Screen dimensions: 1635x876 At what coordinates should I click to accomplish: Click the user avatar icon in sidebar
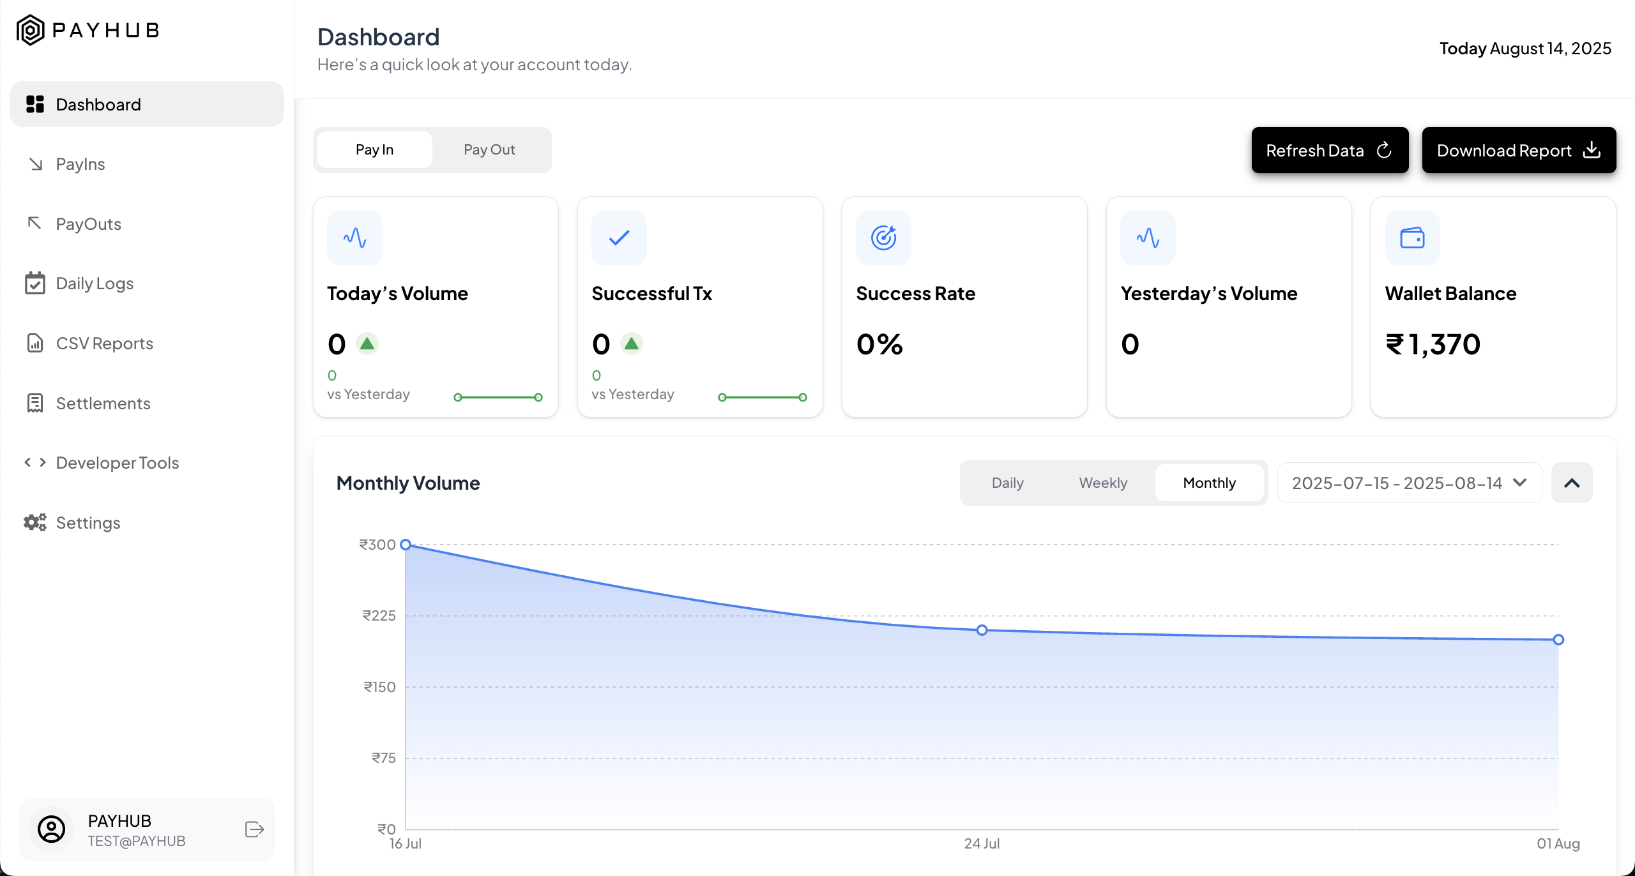click(x=52, y=829)
